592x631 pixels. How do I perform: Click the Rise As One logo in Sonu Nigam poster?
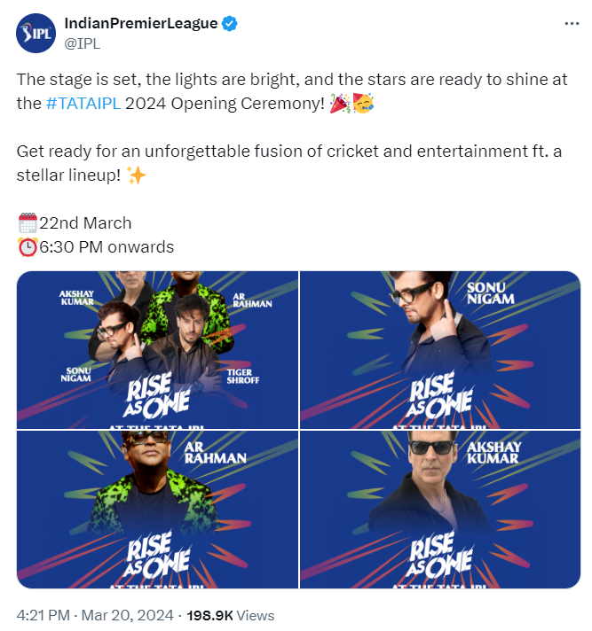pyautogui.click(x=438, y=395)
